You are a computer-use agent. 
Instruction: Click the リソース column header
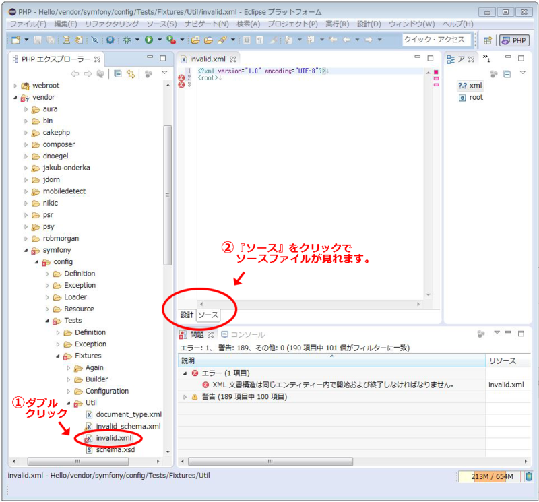pyautogui.click(x=508, y=360)
